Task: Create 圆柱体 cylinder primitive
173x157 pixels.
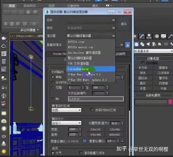Action: pos(143,78)
